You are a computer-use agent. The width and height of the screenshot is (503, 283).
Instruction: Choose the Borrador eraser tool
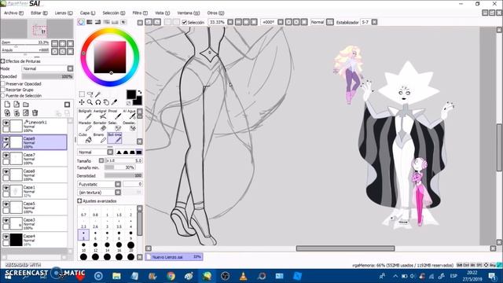[x=100, y=127]
